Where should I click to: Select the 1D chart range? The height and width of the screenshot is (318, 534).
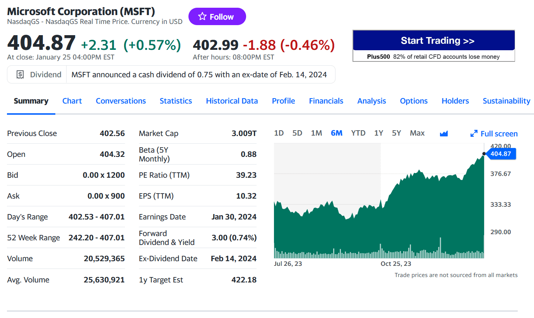(x=279, y=133)
